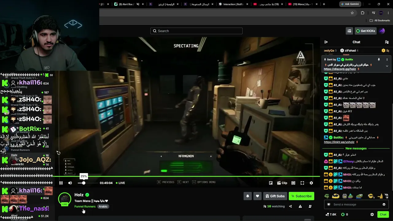Create a Clip of the stream
Viewport: 393px width, 221px height.
point(282,183)
